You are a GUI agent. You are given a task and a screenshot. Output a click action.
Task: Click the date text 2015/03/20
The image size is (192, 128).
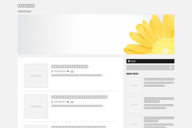pos(60,71)
